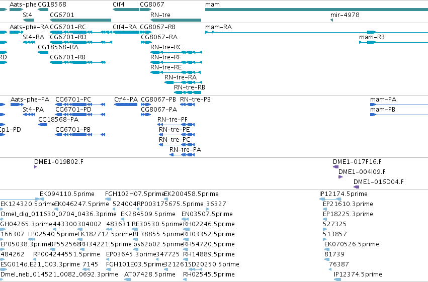Click the Aats-phe gene feature
Viewport: 428px width, 282px height.
(x=17, y=10)
